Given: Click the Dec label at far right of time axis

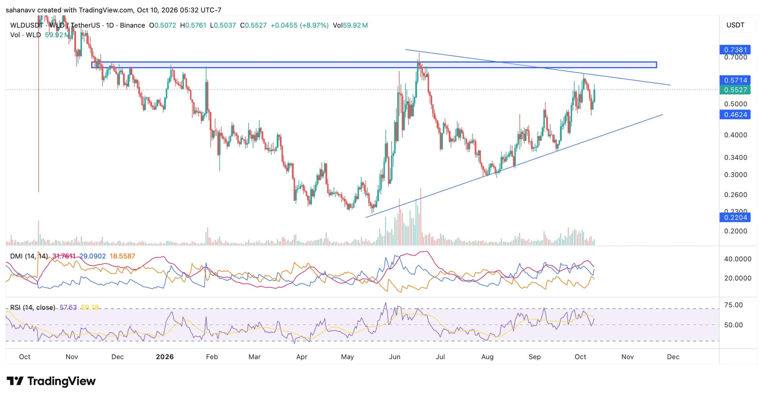Looking at the screenshot, I should point(673,357).
